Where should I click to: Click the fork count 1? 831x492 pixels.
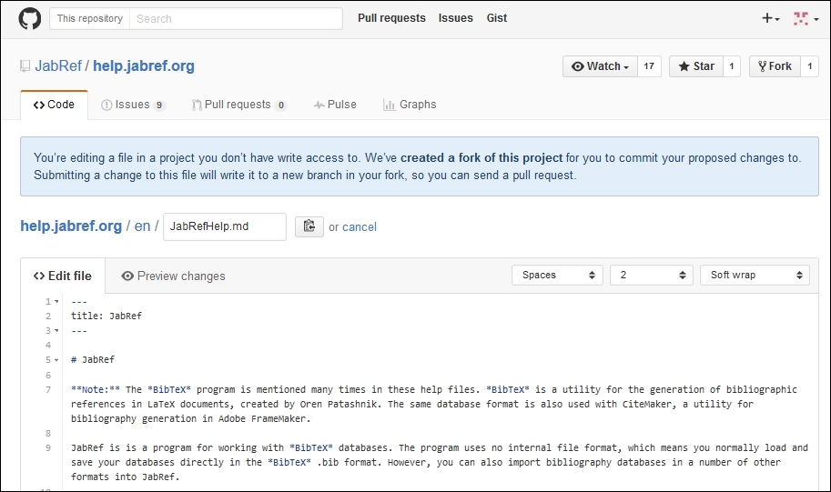809,66
